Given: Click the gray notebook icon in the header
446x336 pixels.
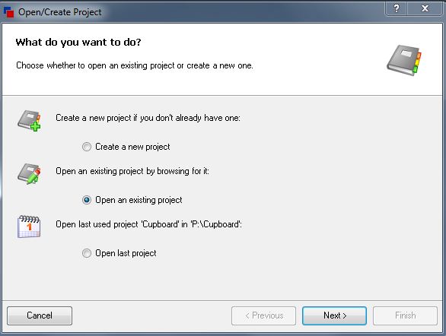Looking at the screenshot, I should (404, 60).
